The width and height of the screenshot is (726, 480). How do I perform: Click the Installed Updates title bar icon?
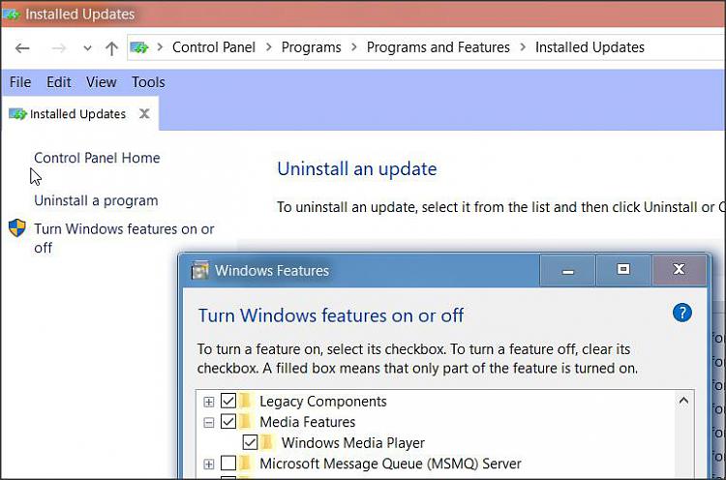pos(11,14)
